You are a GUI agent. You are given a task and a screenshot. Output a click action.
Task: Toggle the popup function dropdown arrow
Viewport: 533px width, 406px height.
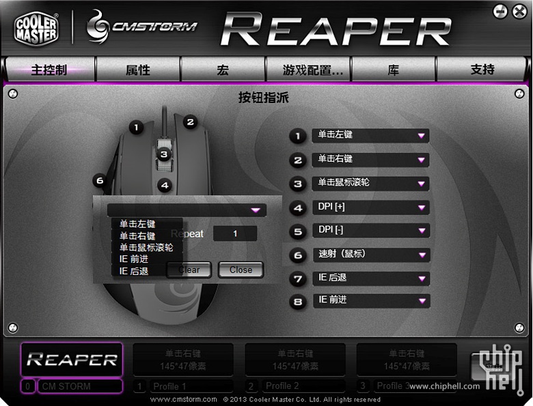point(256,210)
